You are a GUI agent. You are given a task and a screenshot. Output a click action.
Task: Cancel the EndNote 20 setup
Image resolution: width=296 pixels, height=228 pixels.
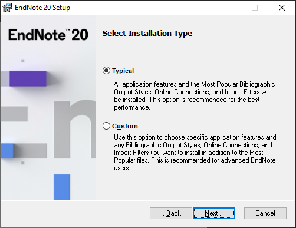tap(265, 213)
